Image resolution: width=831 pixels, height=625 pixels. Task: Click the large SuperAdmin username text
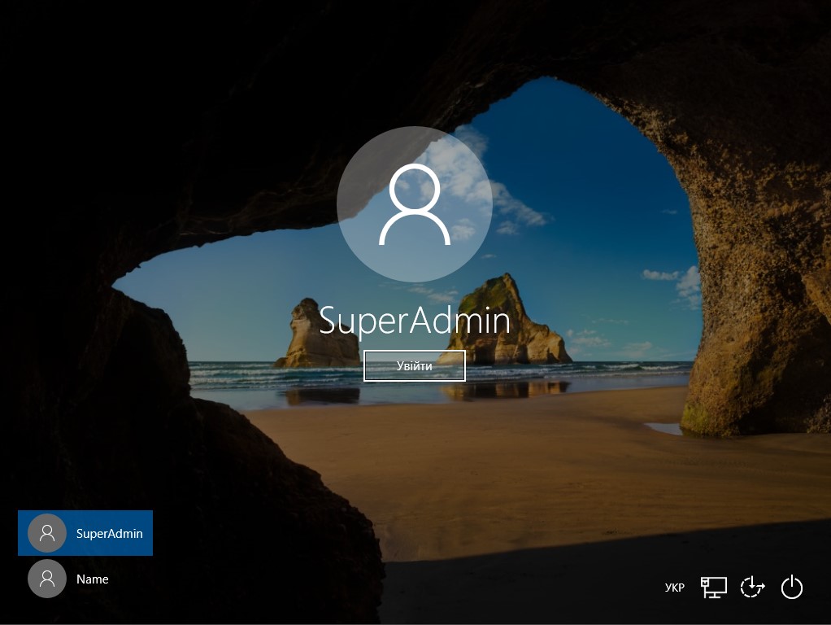pyautogui.click(x=415, y=321)
